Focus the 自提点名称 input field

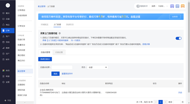tap(62, 67)
